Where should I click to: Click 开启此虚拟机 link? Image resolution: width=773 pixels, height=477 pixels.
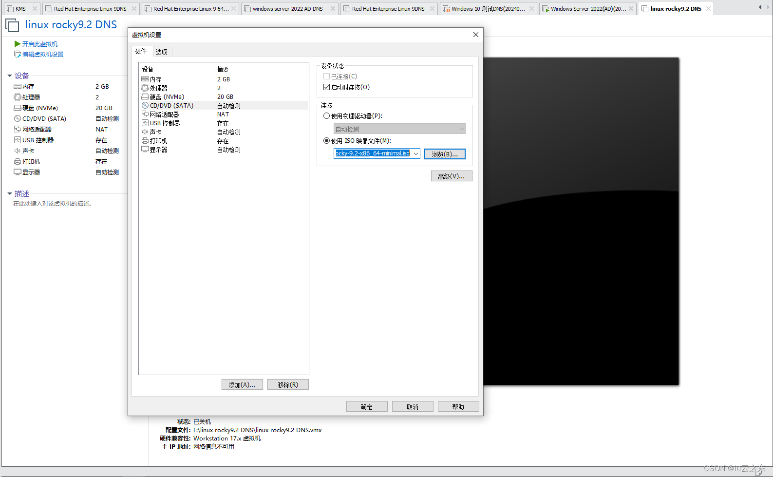point(40,44)
